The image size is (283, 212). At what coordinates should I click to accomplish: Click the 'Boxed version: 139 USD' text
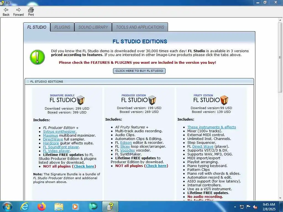[x=211, y=112]
